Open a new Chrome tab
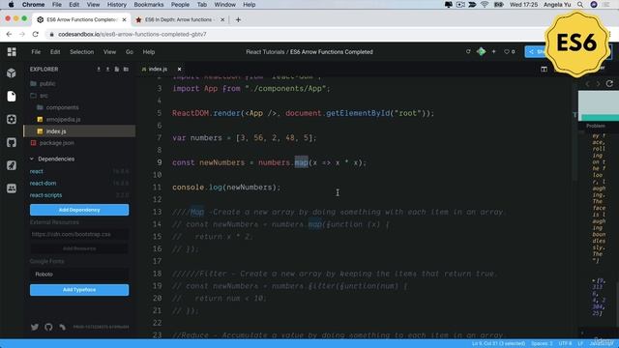Screen dimensions: 619x348 tap(238, 19)
